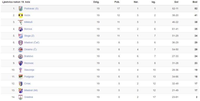Click the Gradina club crest
This screenshot has width=200, height=101.
point(21,97)
